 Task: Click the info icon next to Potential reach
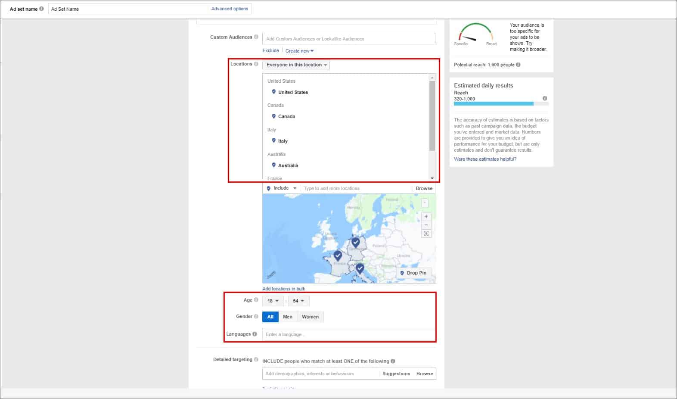pos(518,65)
